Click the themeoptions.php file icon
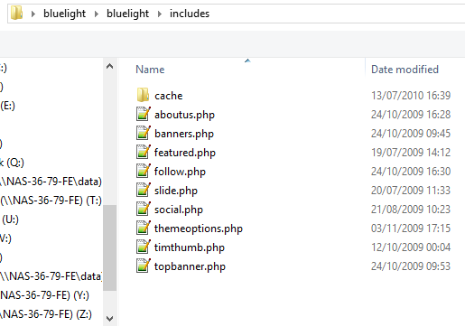Image resolution: width=465 pixels, height=336 pixels. click(x=144, y=228)
